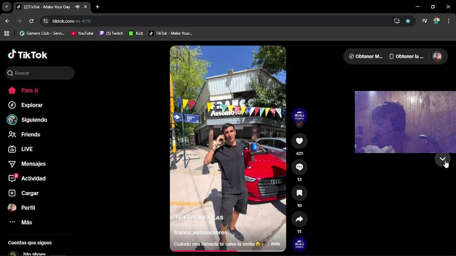The image size is (456, 256).
Task: Click the Explorar compass icon
Action: pyautogui.click(x=12, y=105)
